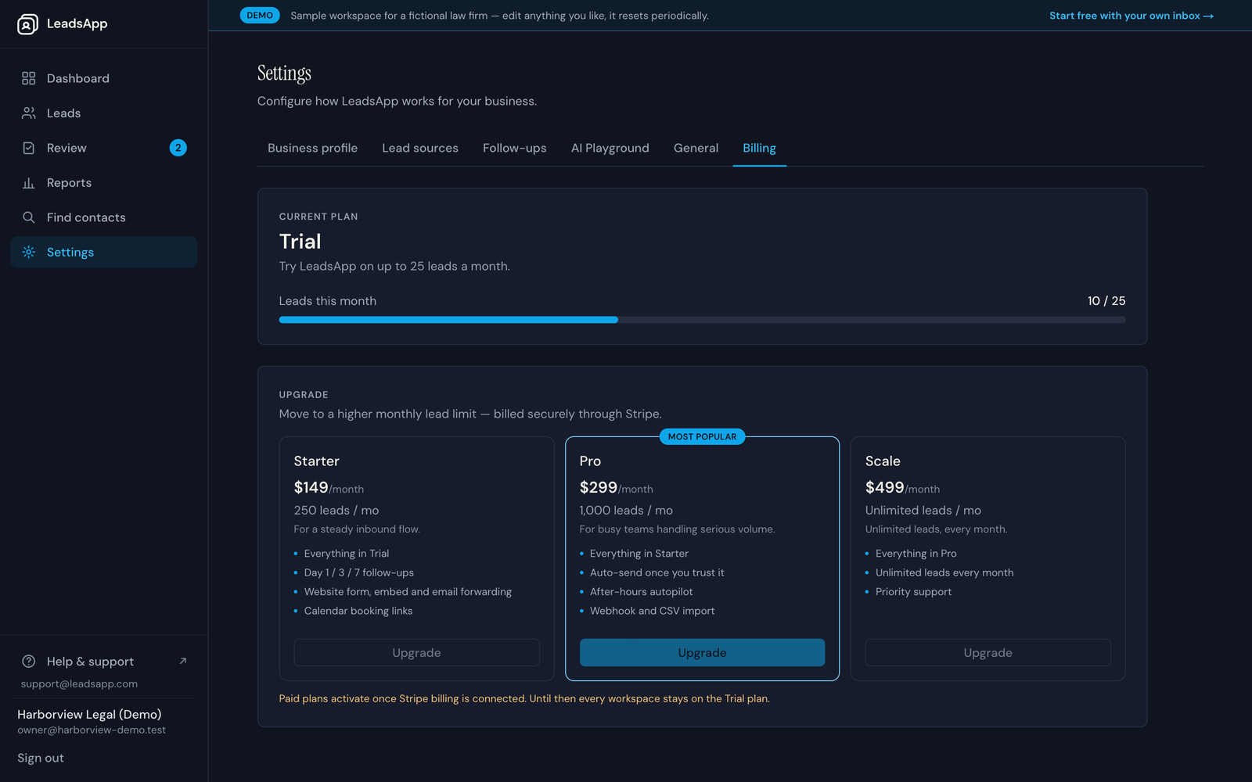This screenshot has width=1252, height=782.
Task: Click the Help & support question icon
Action: pos(29,662)
